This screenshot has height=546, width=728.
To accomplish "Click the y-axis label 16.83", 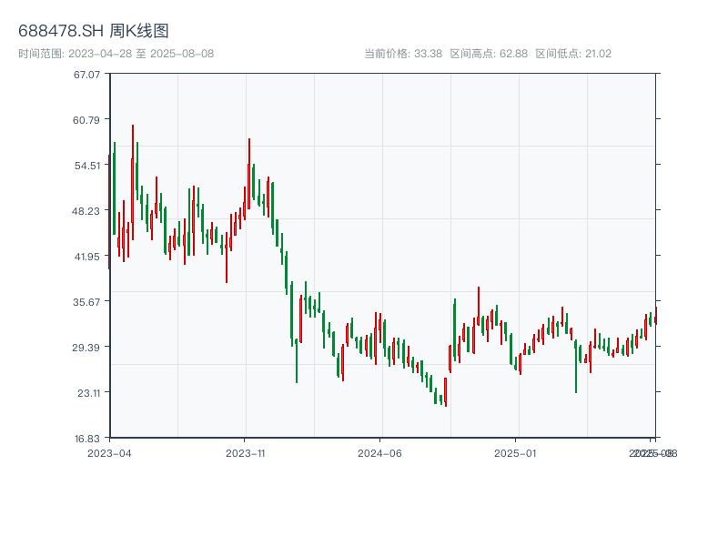I will pos(87,439).
